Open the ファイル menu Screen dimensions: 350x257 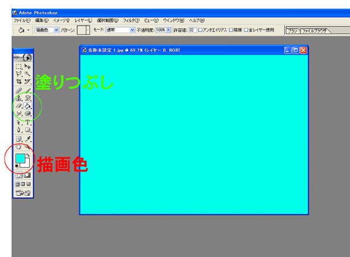coord(22,20)
